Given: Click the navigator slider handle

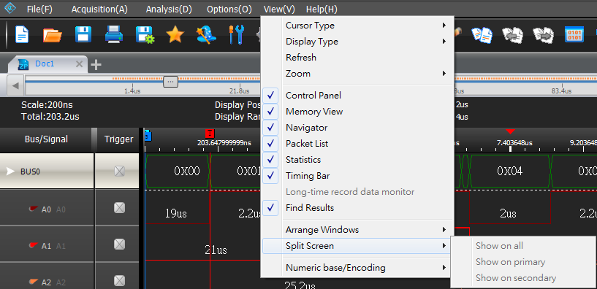Looking at the screenshot, I should [170, 82].
